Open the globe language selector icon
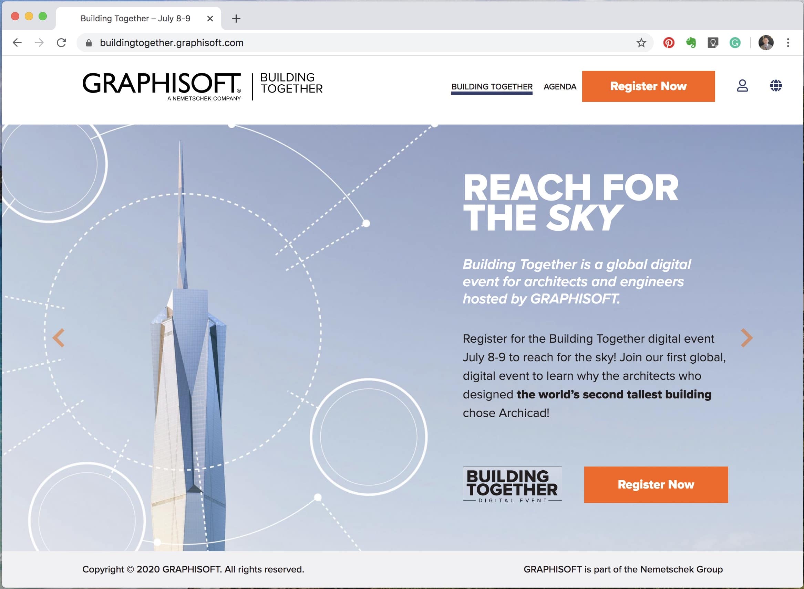The image size is (804, 589). pos(775,86)
